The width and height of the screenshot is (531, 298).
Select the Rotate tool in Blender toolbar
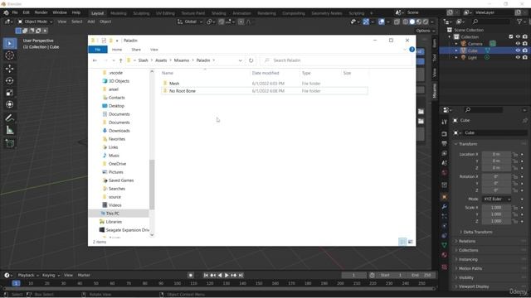click(9, 81)
